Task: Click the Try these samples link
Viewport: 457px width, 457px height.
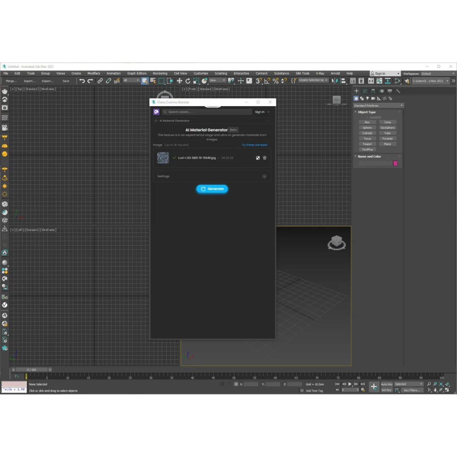Action: (x=254, y=145)
